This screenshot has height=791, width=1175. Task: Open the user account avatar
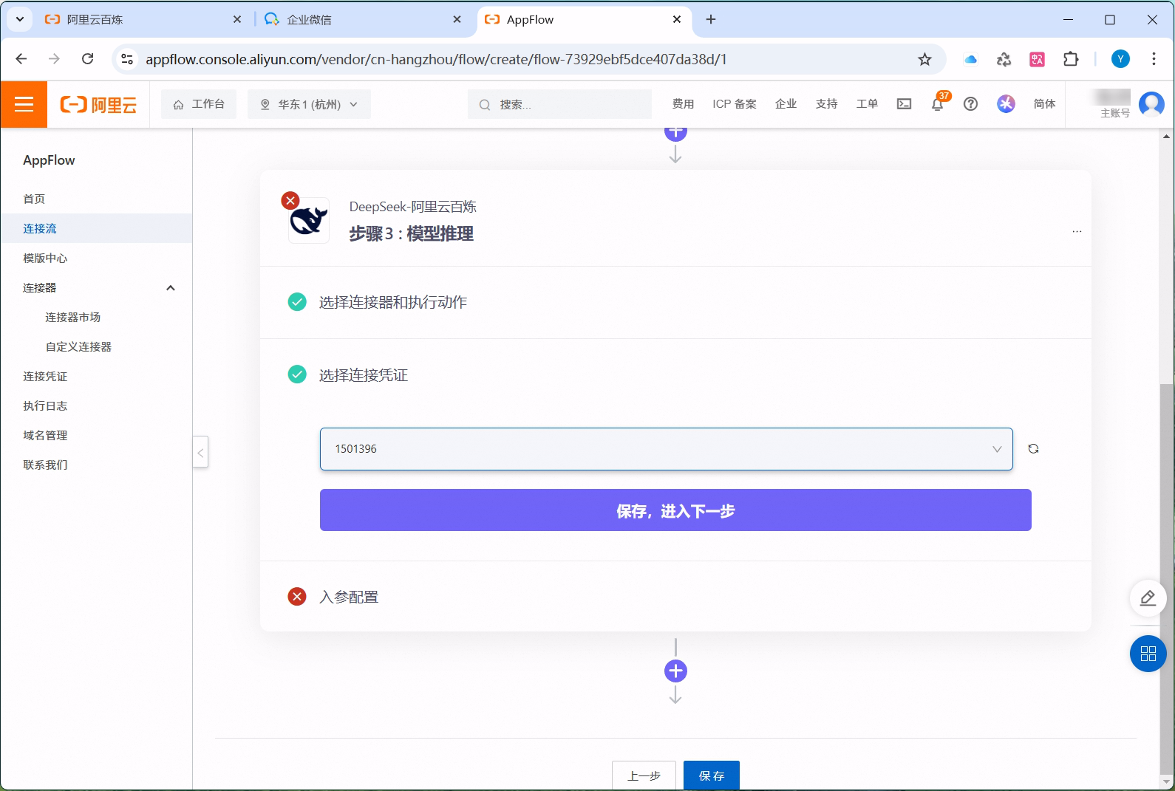pos(1151,104)
